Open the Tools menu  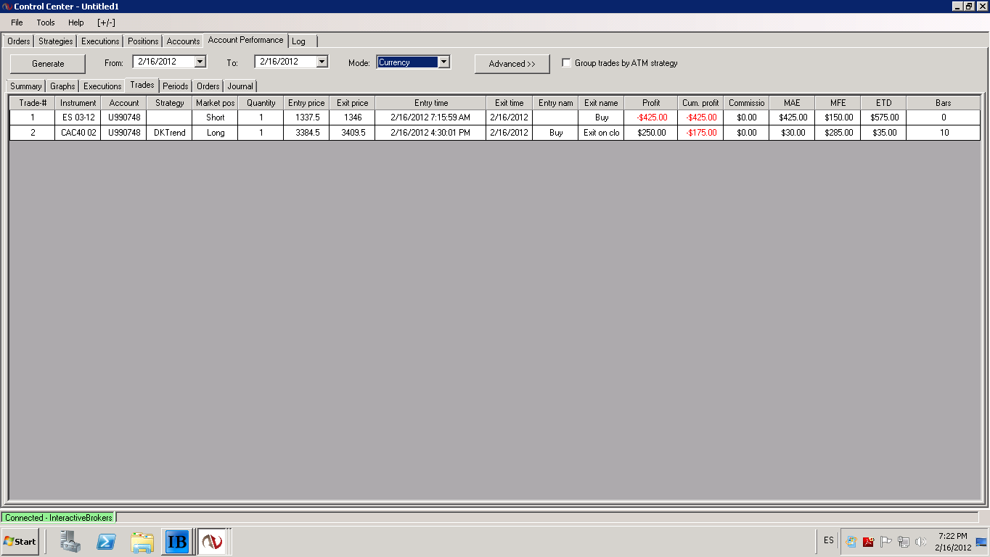click(x=46, y=22)
